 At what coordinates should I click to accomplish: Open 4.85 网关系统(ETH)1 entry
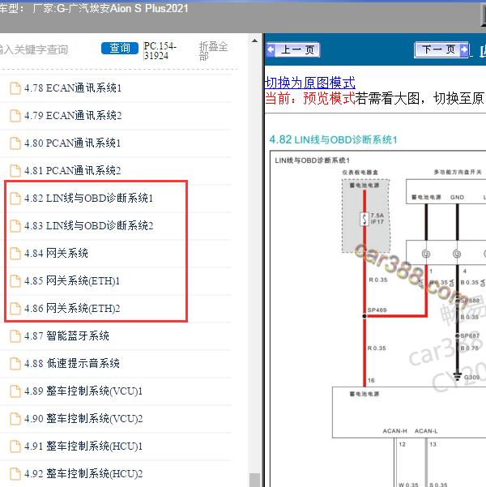pyautogui.click(x=72, y=280)
